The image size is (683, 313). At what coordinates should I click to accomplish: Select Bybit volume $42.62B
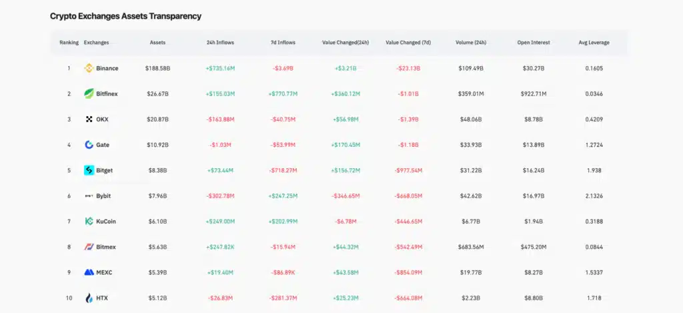click(471, 196)
